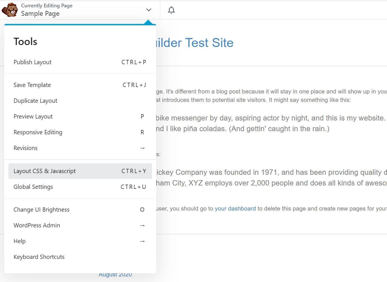Open Global Settings
Image resolution: width=387 pixels, height=282 pixels.
point(33,187)
